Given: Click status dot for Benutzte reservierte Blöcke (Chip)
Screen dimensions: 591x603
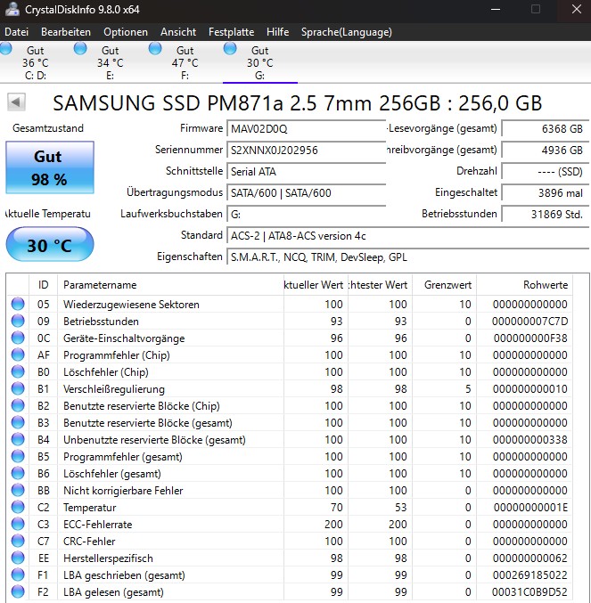Looking at the screenshot, I should [x=18, y=405].
